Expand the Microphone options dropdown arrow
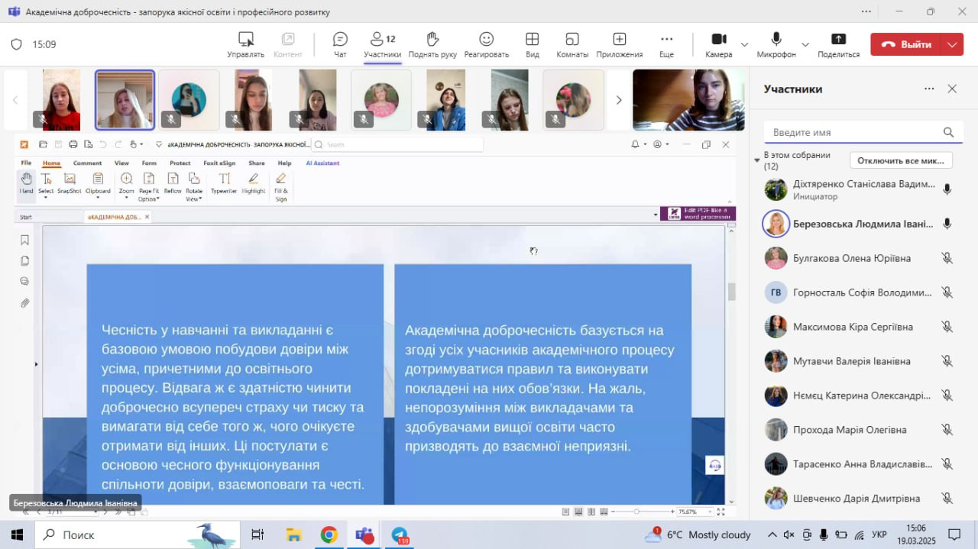The height and width of the screenshot is (549, 978). [805, 44]
